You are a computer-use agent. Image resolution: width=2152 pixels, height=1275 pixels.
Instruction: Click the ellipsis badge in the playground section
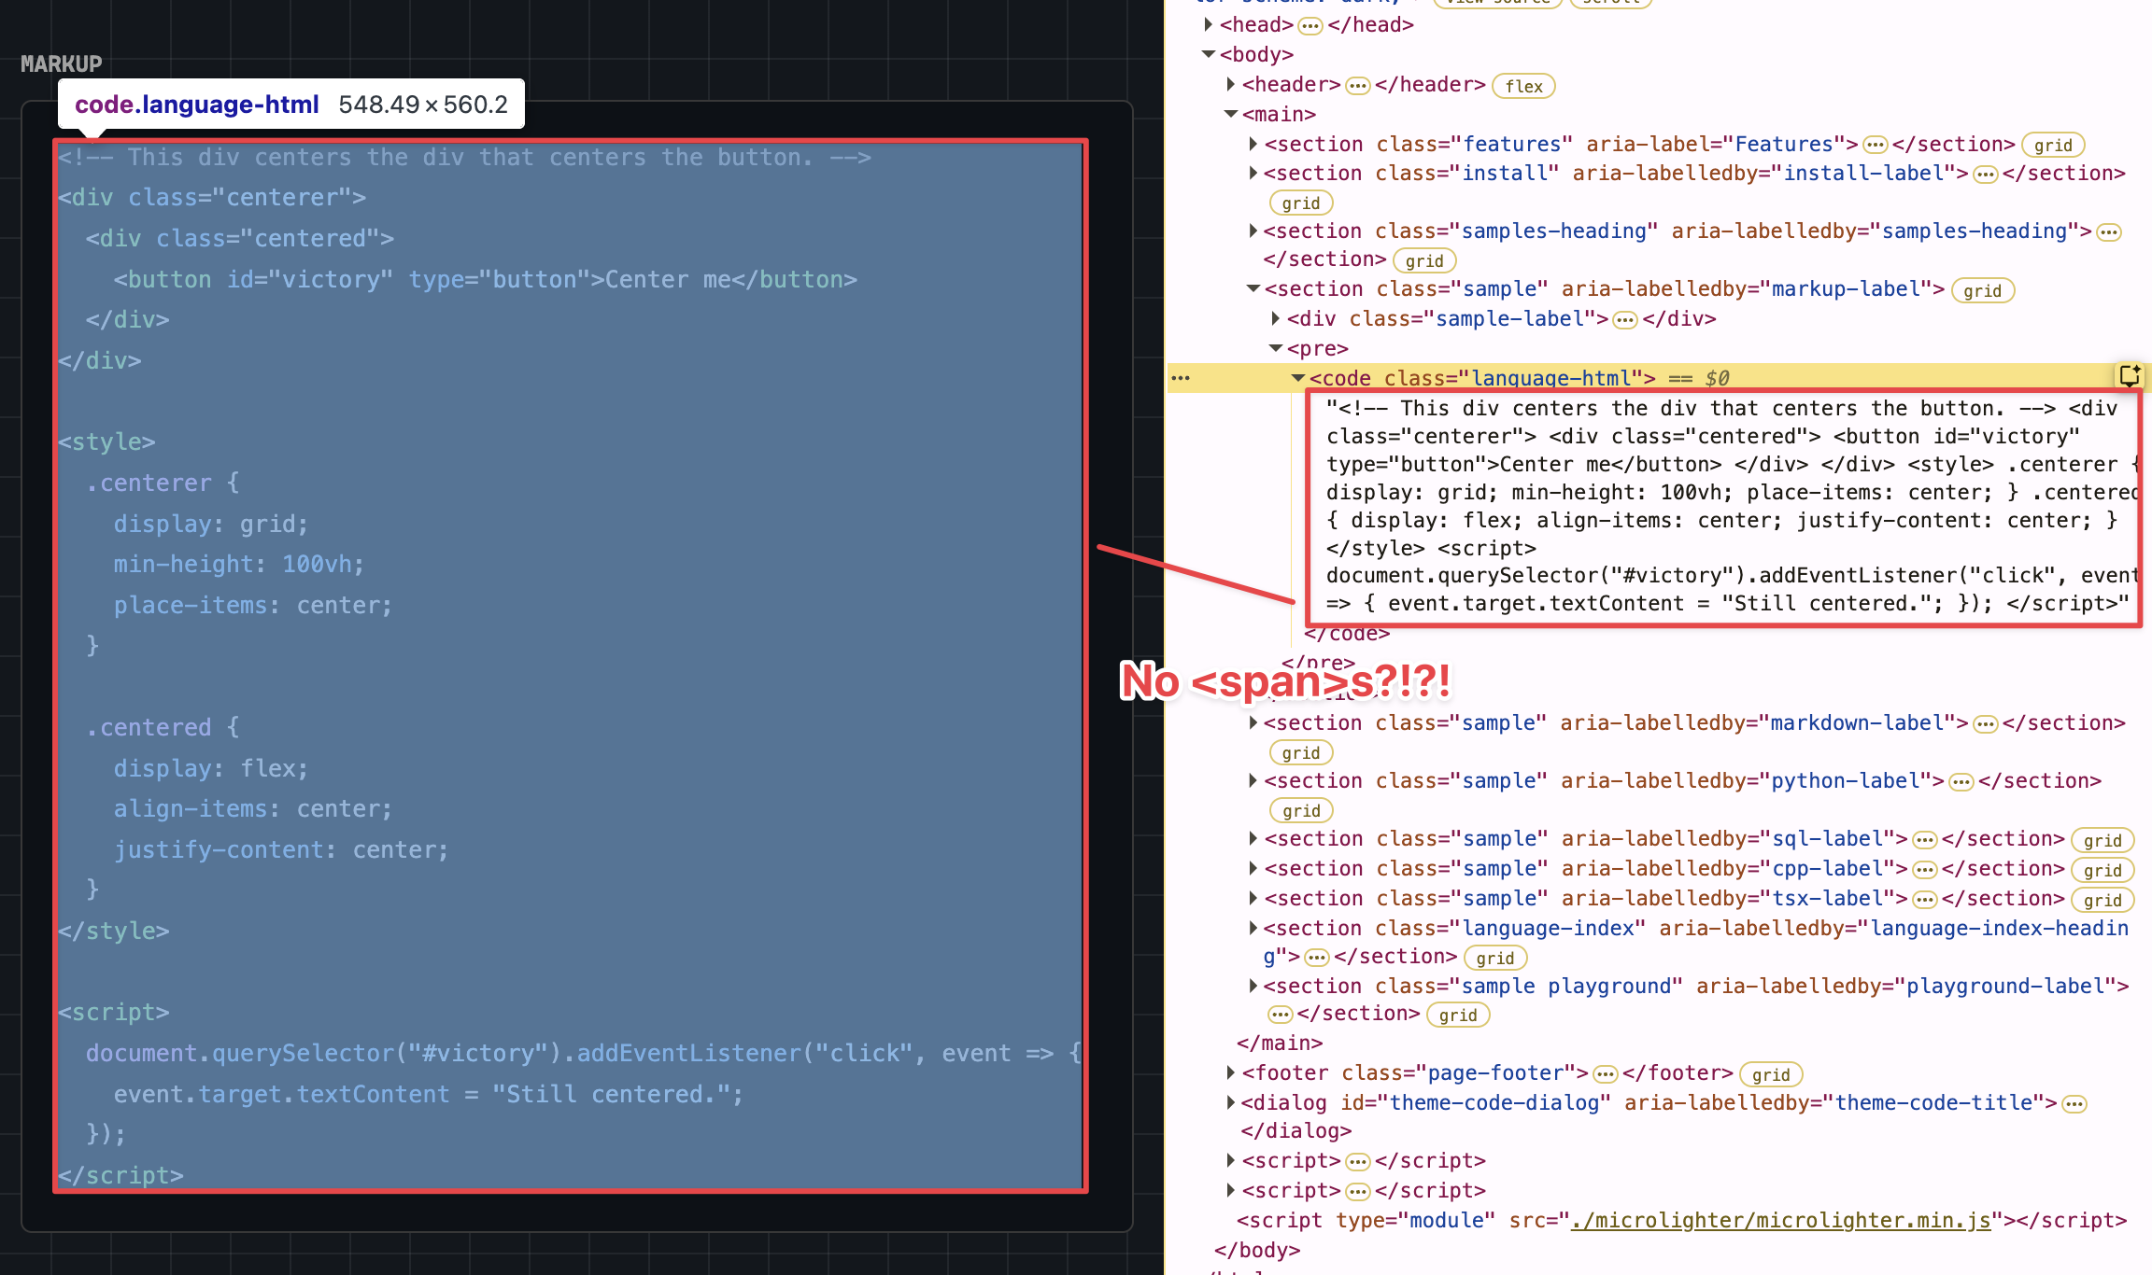(1280, 1015)
